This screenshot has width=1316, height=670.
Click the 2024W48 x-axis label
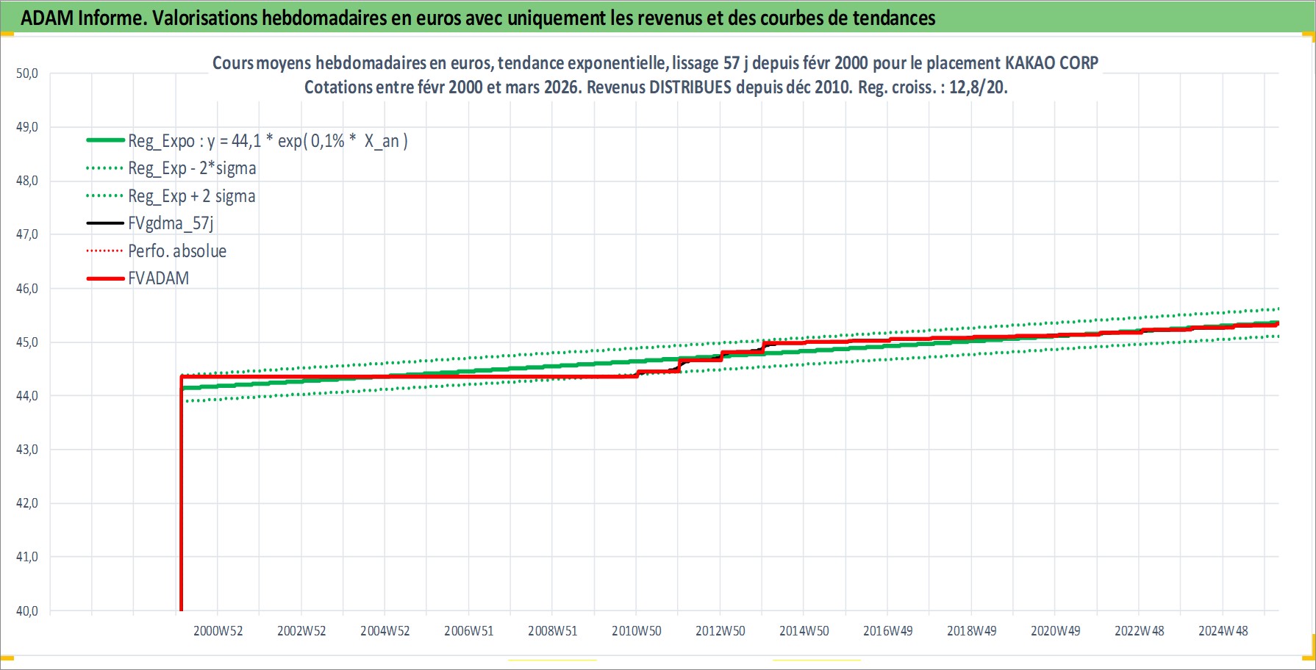[1223, 631]
